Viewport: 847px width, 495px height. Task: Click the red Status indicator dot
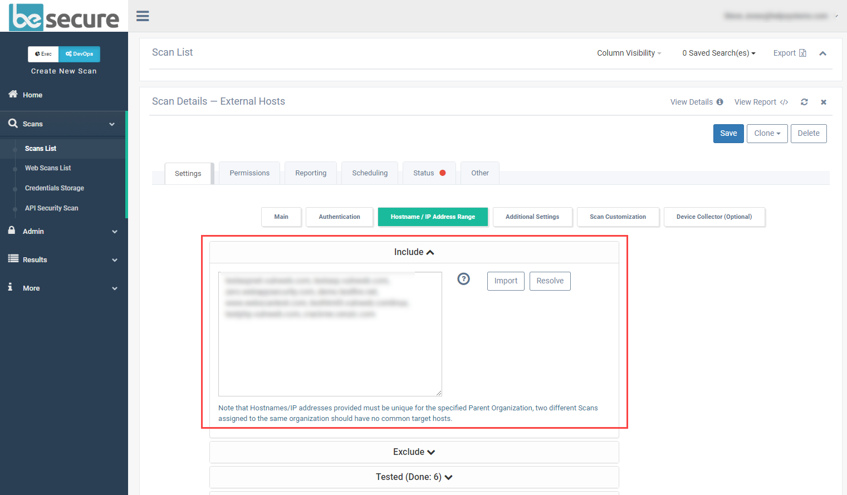pos(443,173)
